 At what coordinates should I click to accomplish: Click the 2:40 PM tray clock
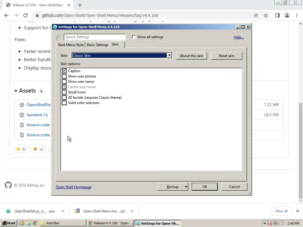[x=293, y=223]
